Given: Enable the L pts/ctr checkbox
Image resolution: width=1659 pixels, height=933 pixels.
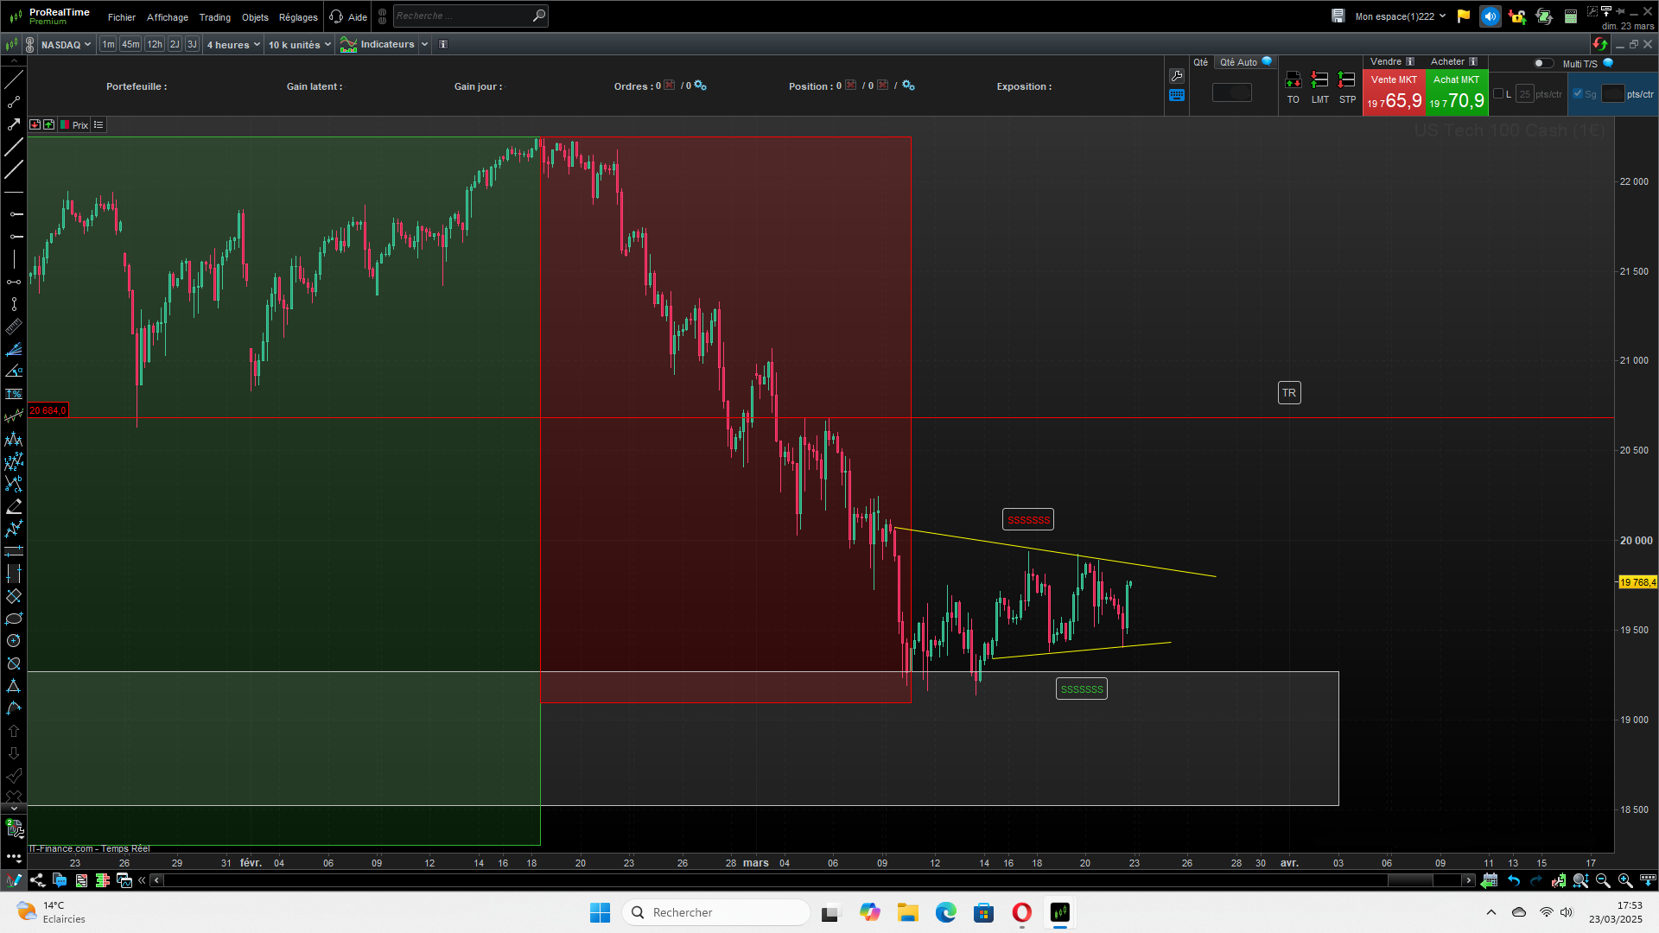Looking at the screenshot, I should point(1498,93).
